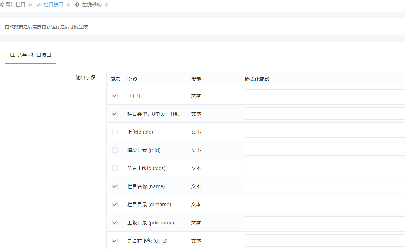Uncheck the id (id) display checkbox
The width and height of the screenshot is (405, 249).
[115, 96]
